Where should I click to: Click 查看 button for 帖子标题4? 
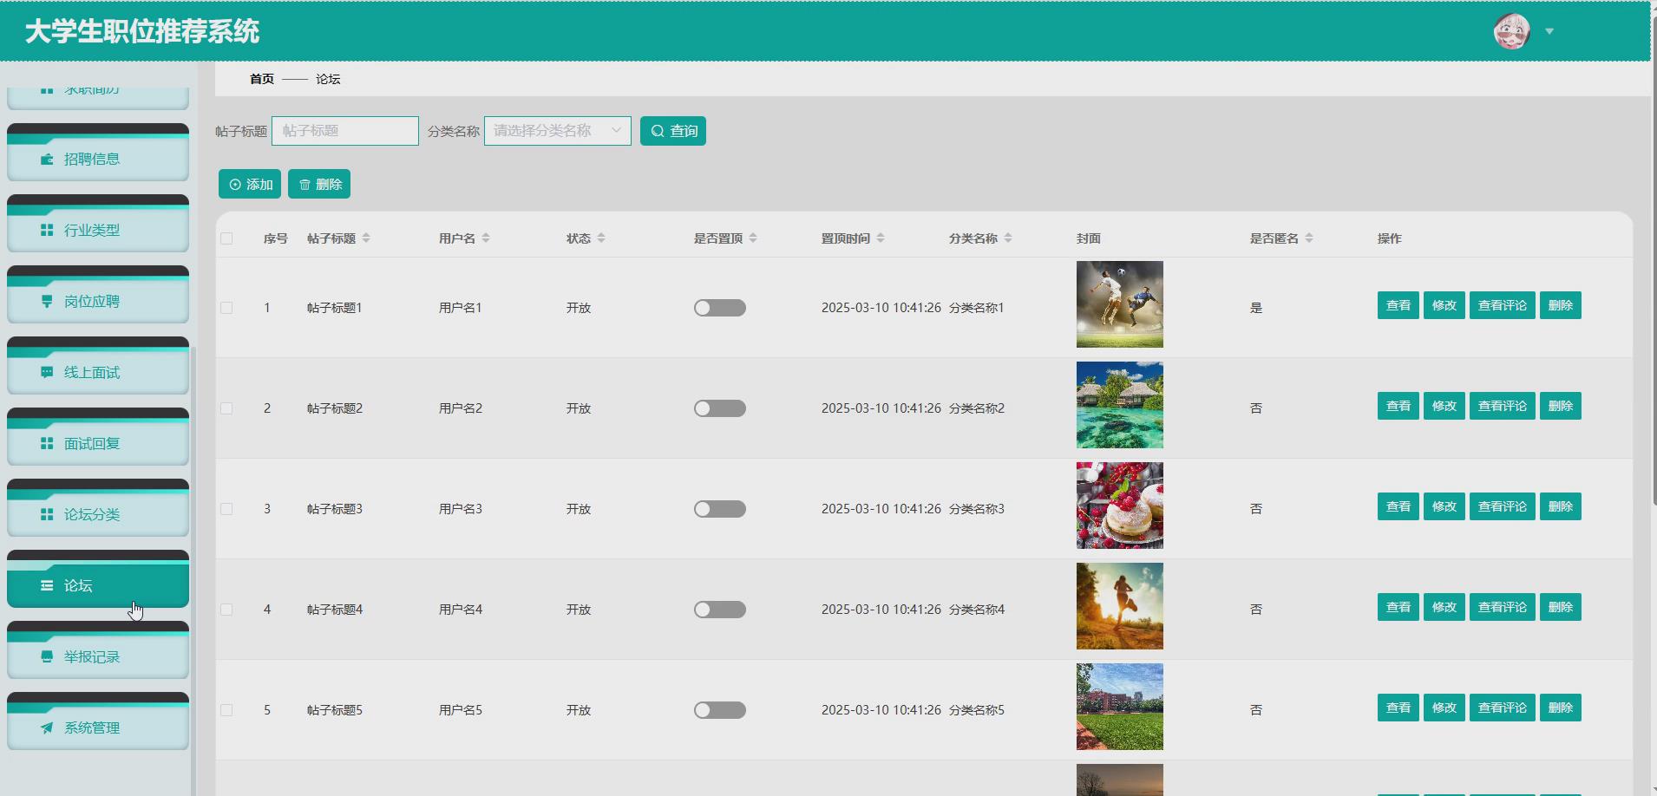[x=1398, y=607]
